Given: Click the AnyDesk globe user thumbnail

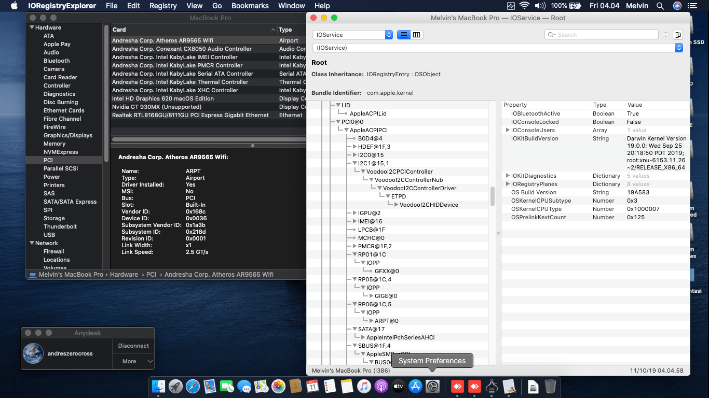Looking at the screenshot, I should point(33,353).
